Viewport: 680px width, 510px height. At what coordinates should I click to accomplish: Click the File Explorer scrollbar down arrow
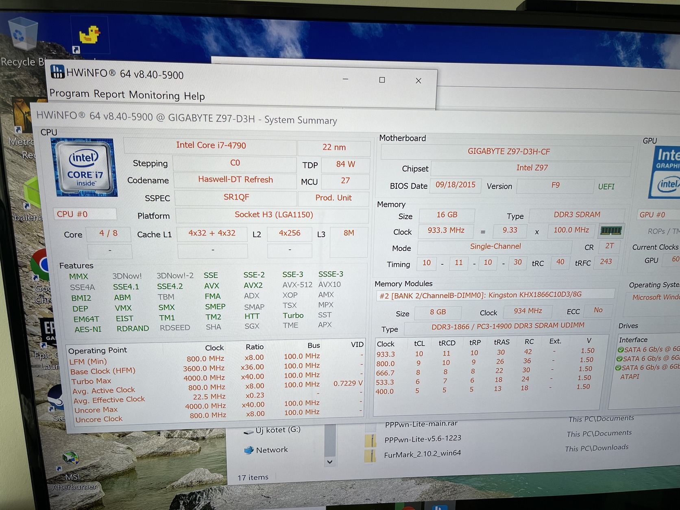[x=330, y=462]
